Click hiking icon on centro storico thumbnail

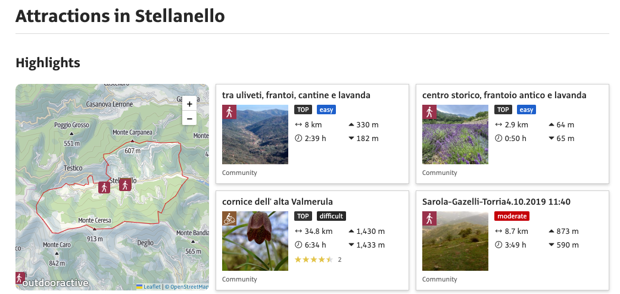pos(429,112)
